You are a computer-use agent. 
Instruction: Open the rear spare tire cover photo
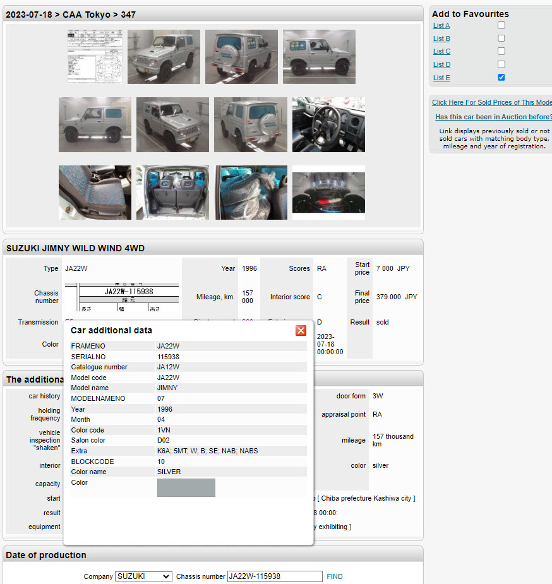tap(241, 57)
